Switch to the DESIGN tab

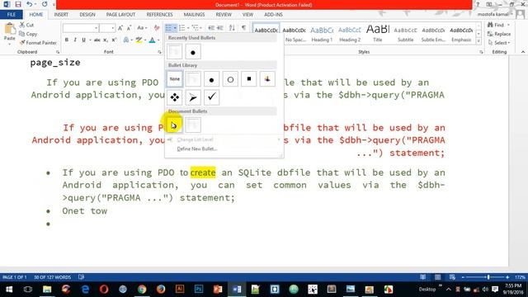(x=87, y=15)
